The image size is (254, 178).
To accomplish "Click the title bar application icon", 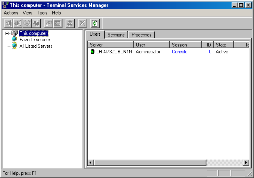I will click(6, 5).
